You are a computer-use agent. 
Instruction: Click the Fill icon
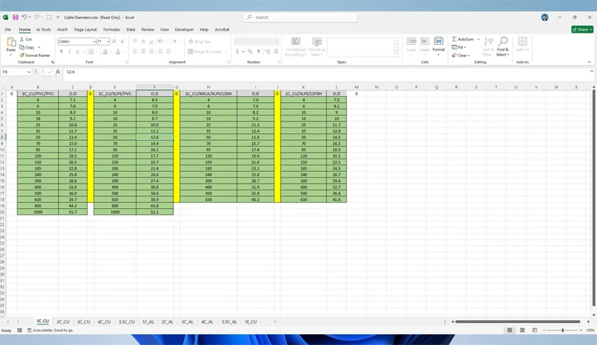pos(454,47)
